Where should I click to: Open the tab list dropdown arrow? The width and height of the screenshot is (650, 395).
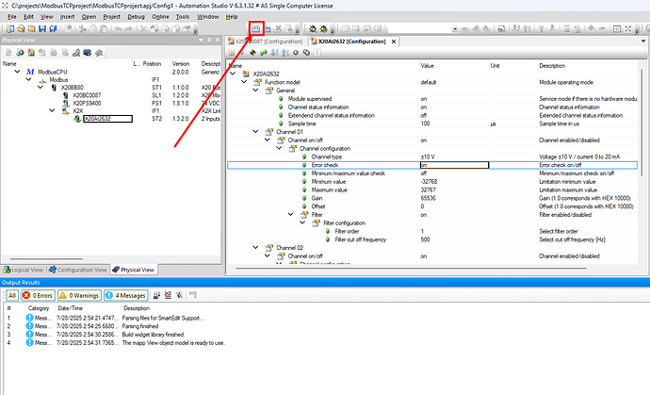click(x=643, y=41)
